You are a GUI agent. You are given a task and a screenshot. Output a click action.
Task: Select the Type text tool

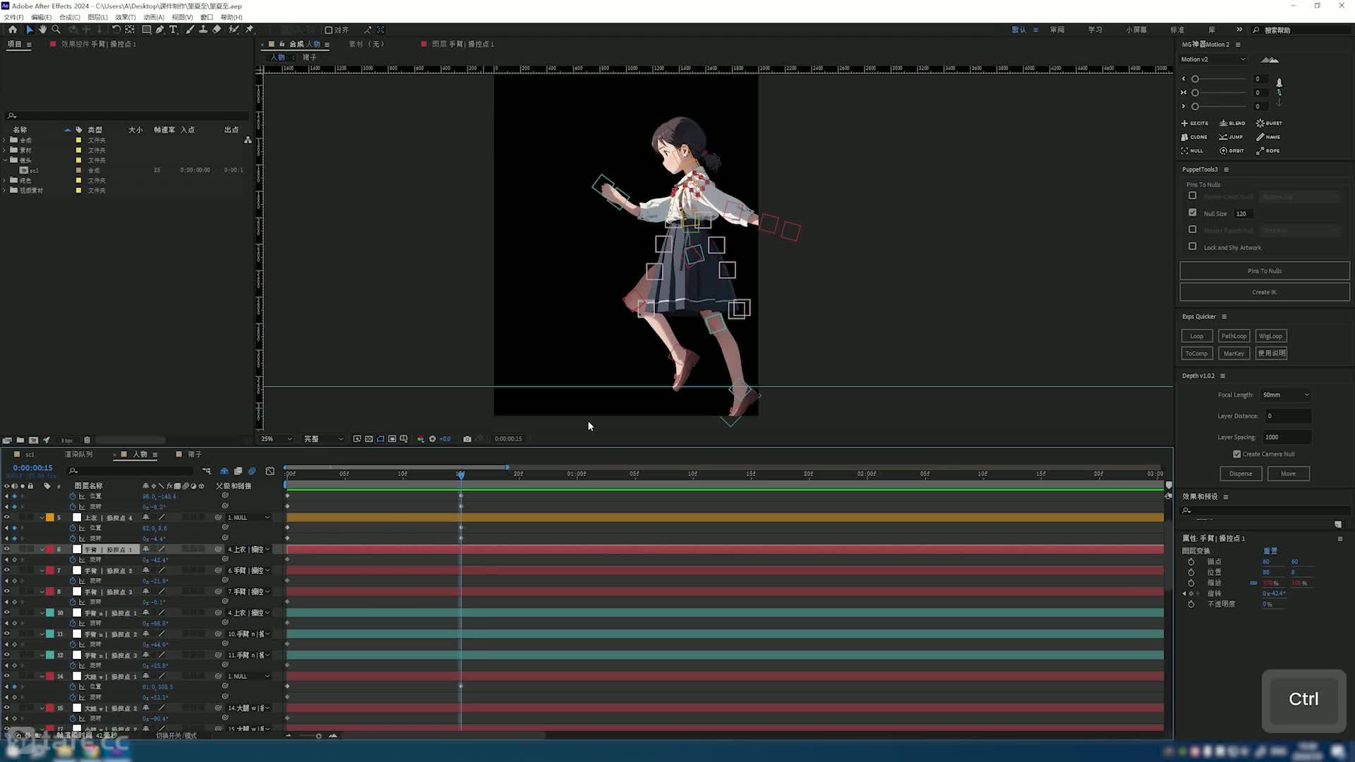click(x=173, y=30)
